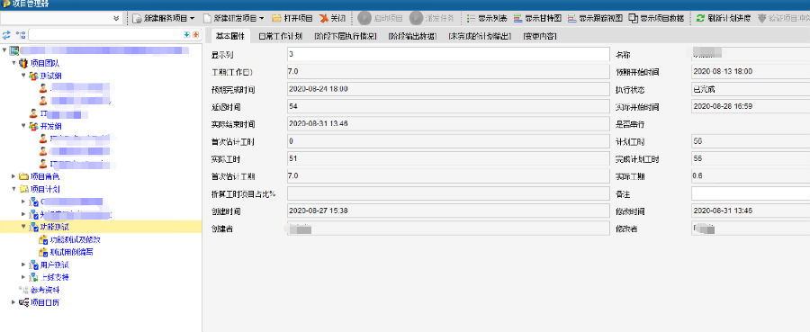The height and width of the screenshot is (332, 810).
Task: Collapse the root project node in the tree
Action: [x=4, y=50]
